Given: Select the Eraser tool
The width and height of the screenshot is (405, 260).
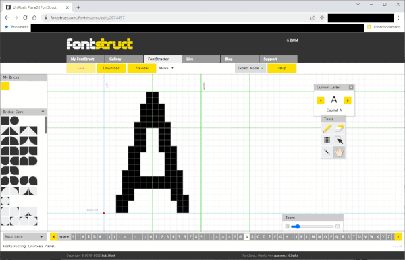Looking at the screenshot, I should click(339, 129).
